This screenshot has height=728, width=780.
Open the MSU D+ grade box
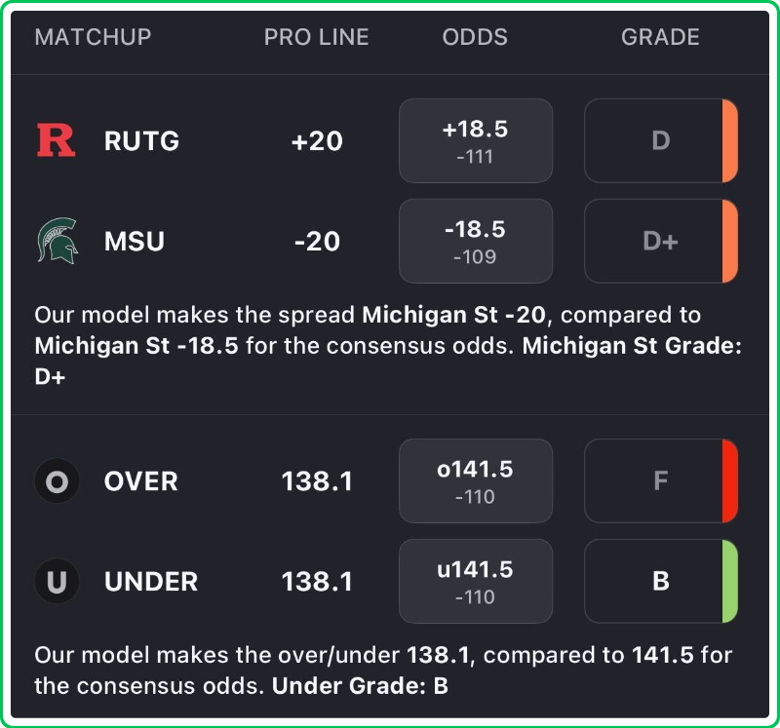659,241
